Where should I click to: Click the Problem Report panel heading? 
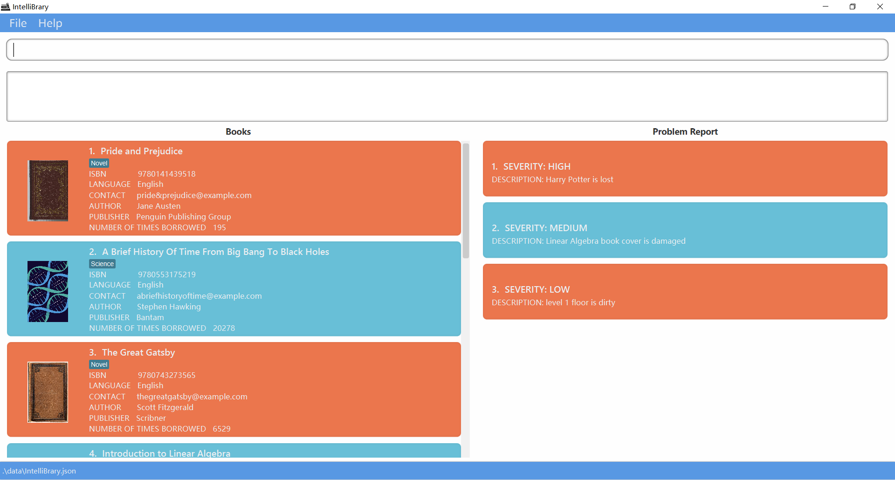pos(685,131)
